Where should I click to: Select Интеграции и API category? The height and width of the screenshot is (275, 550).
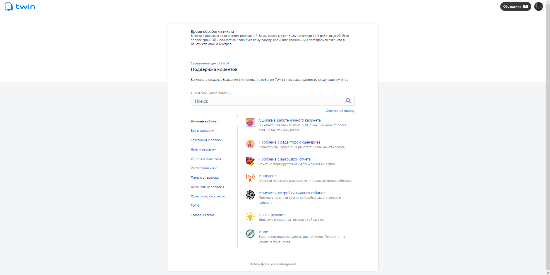click(x=204, y=168)
